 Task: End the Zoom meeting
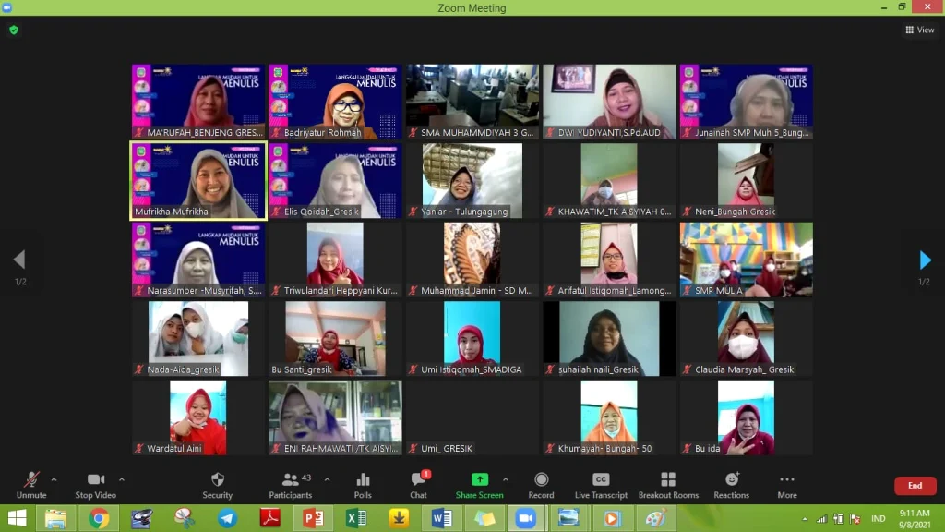click(915, 484)
